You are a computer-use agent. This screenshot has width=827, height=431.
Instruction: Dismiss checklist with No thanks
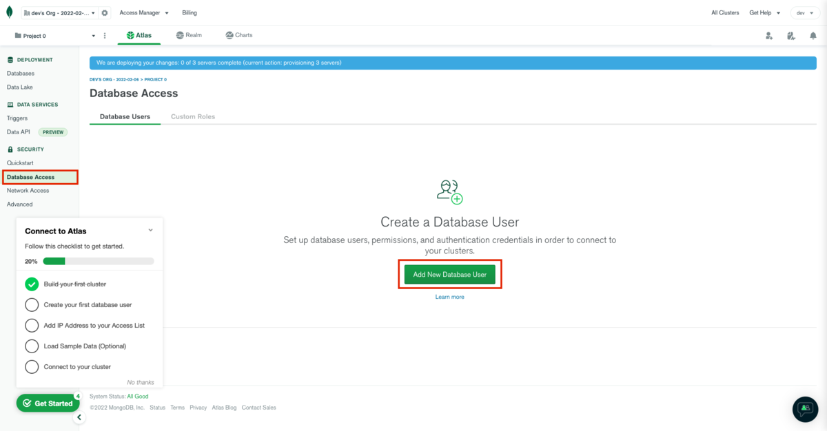pyautogui.click(x=141, y=382)
